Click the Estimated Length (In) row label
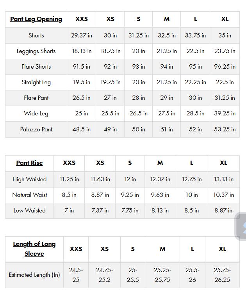 pyautogui.click(x=34, y=275)
